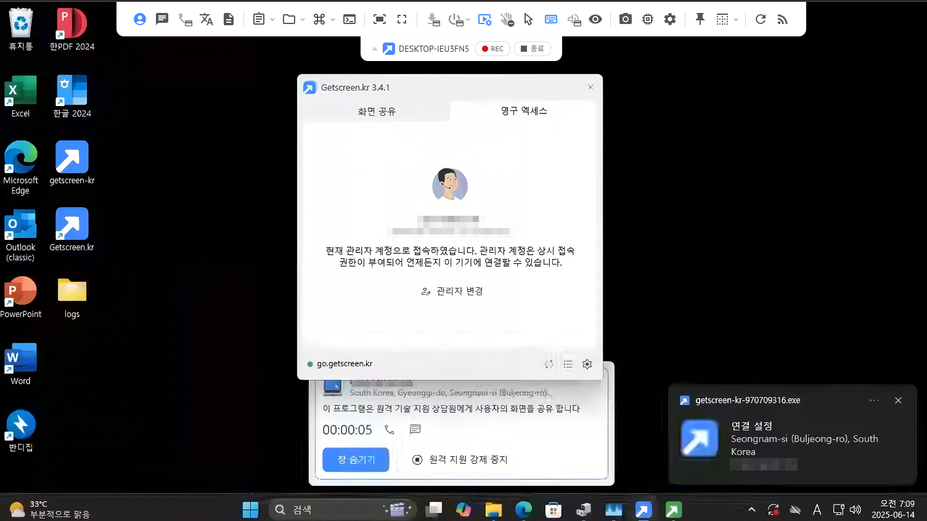Open the list log icon in Getscreen window
Screen dimensions: 927x521
coord(568,364)
